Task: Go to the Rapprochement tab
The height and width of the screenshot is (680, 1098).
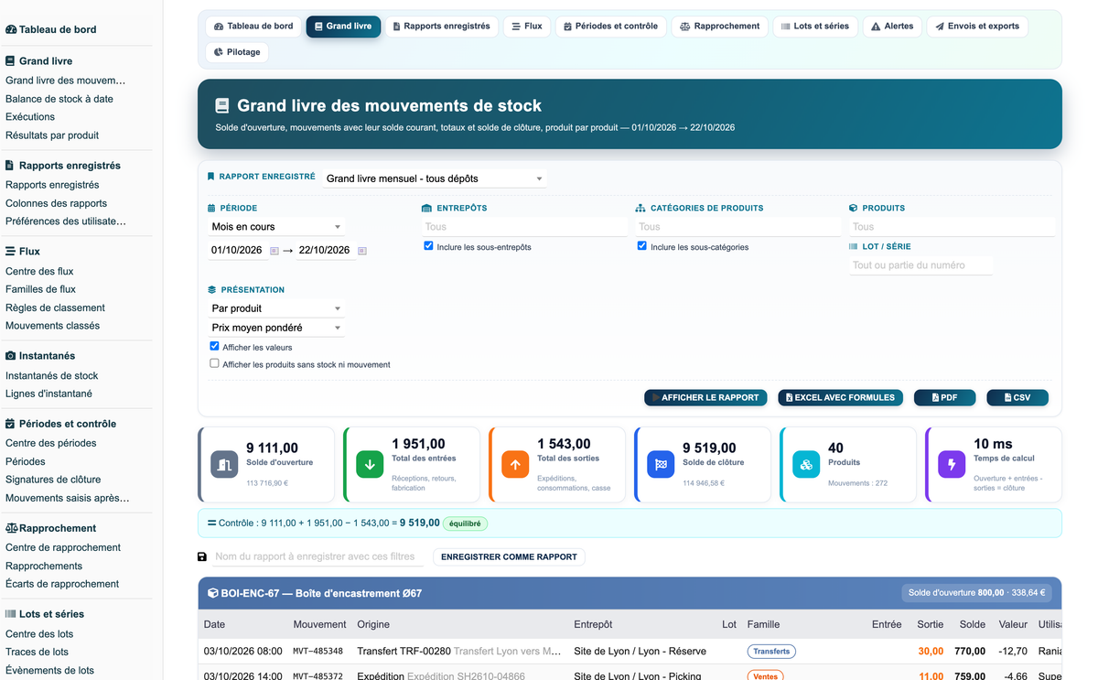Action: (719, 27)
